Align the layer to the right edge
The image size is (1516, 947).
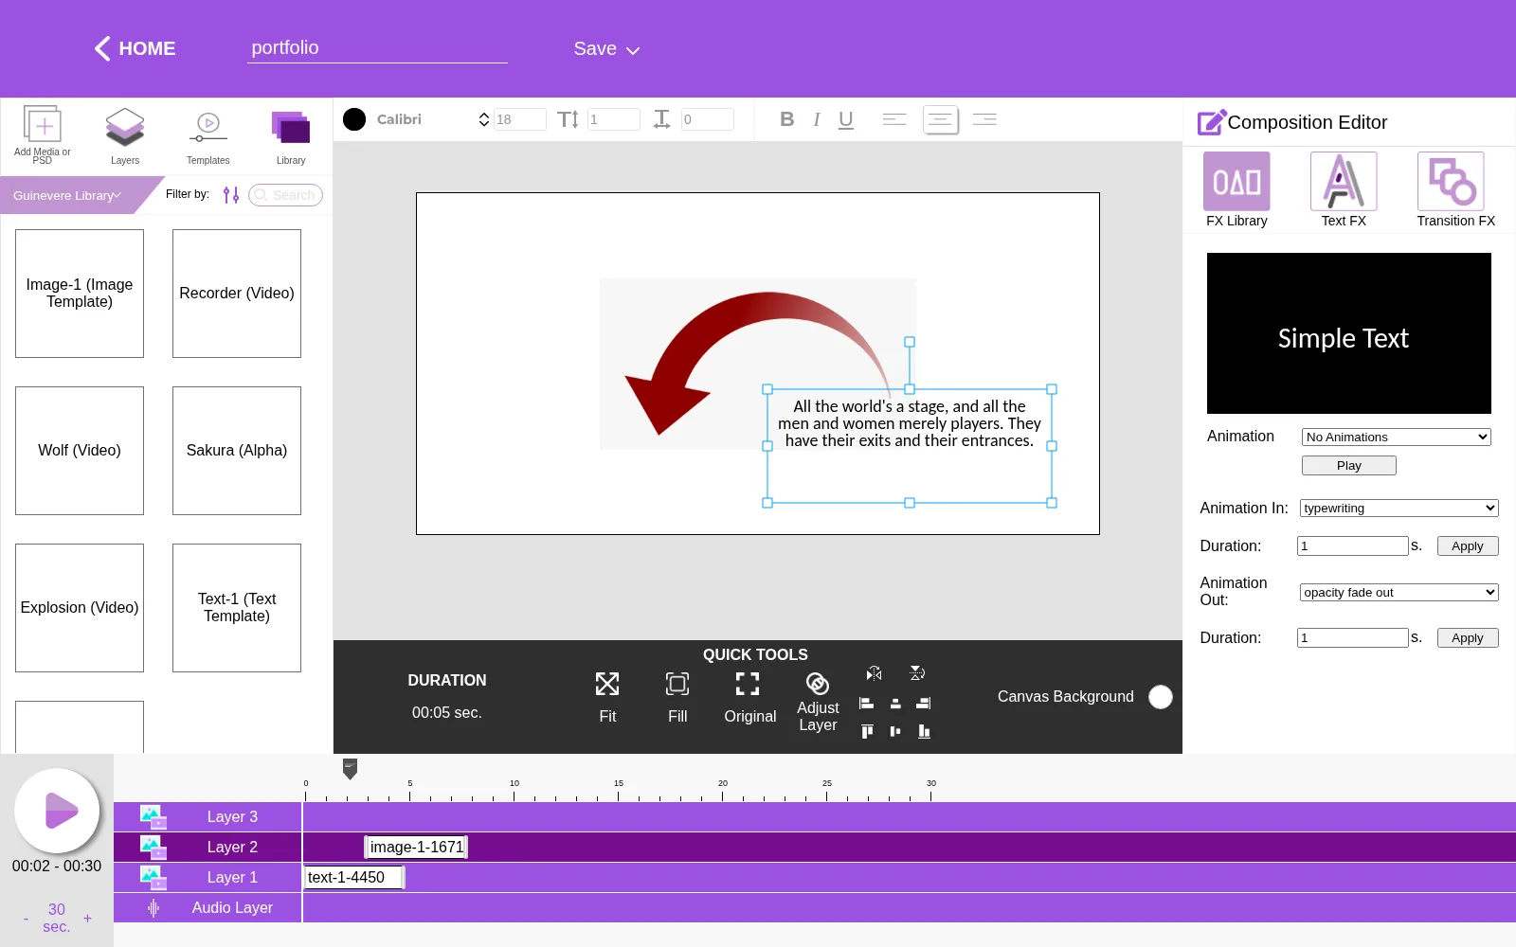924,704
